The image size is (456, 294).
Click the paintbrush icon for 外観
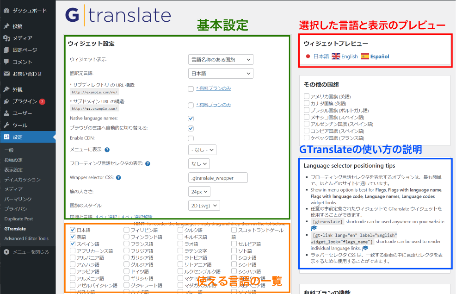click(6, 89)
